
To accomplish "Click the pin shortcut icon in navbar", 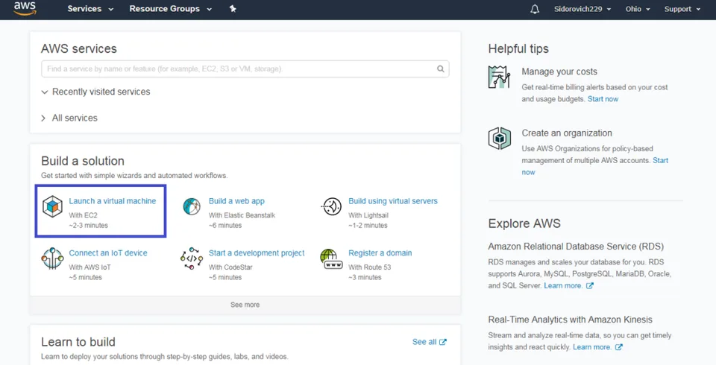I will tap(233, 9).
